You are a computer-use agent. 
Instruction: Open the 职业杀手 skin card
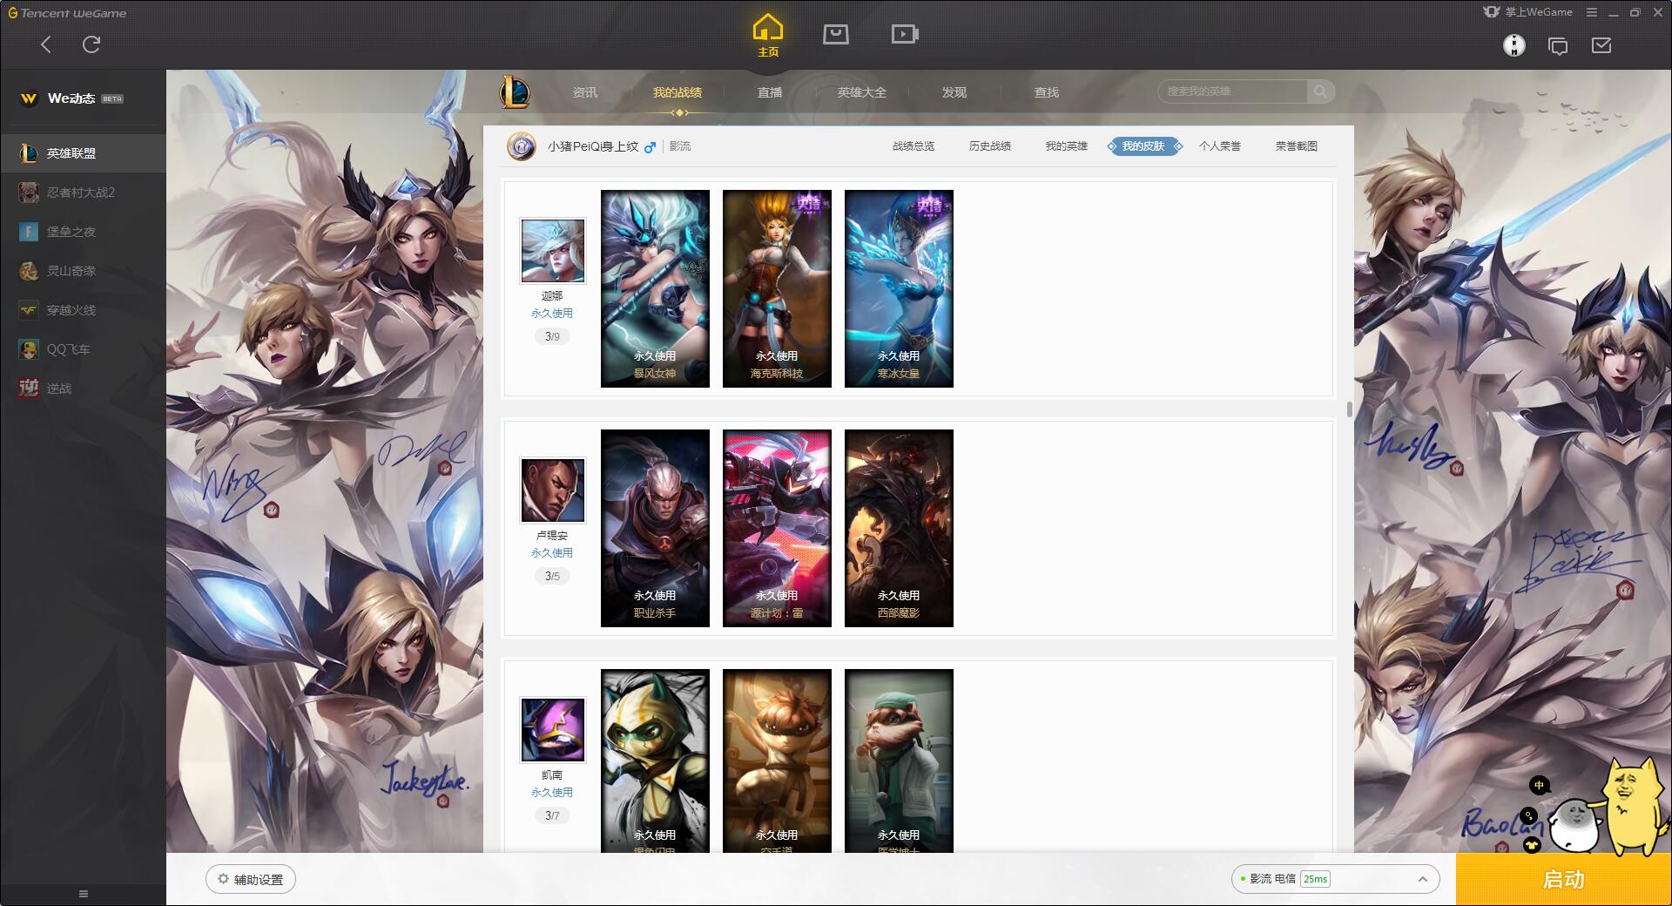tap(655, 528)
